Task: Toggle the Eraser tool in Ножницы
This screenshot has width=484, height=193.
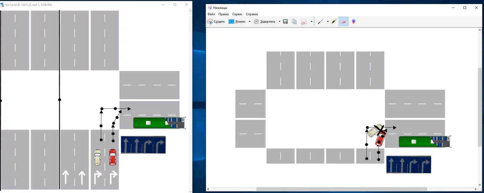Action: 343,22
